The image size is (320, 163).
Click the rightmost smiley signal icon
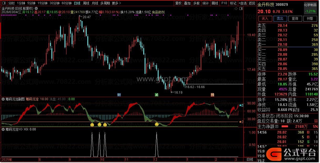pos(157,124)
